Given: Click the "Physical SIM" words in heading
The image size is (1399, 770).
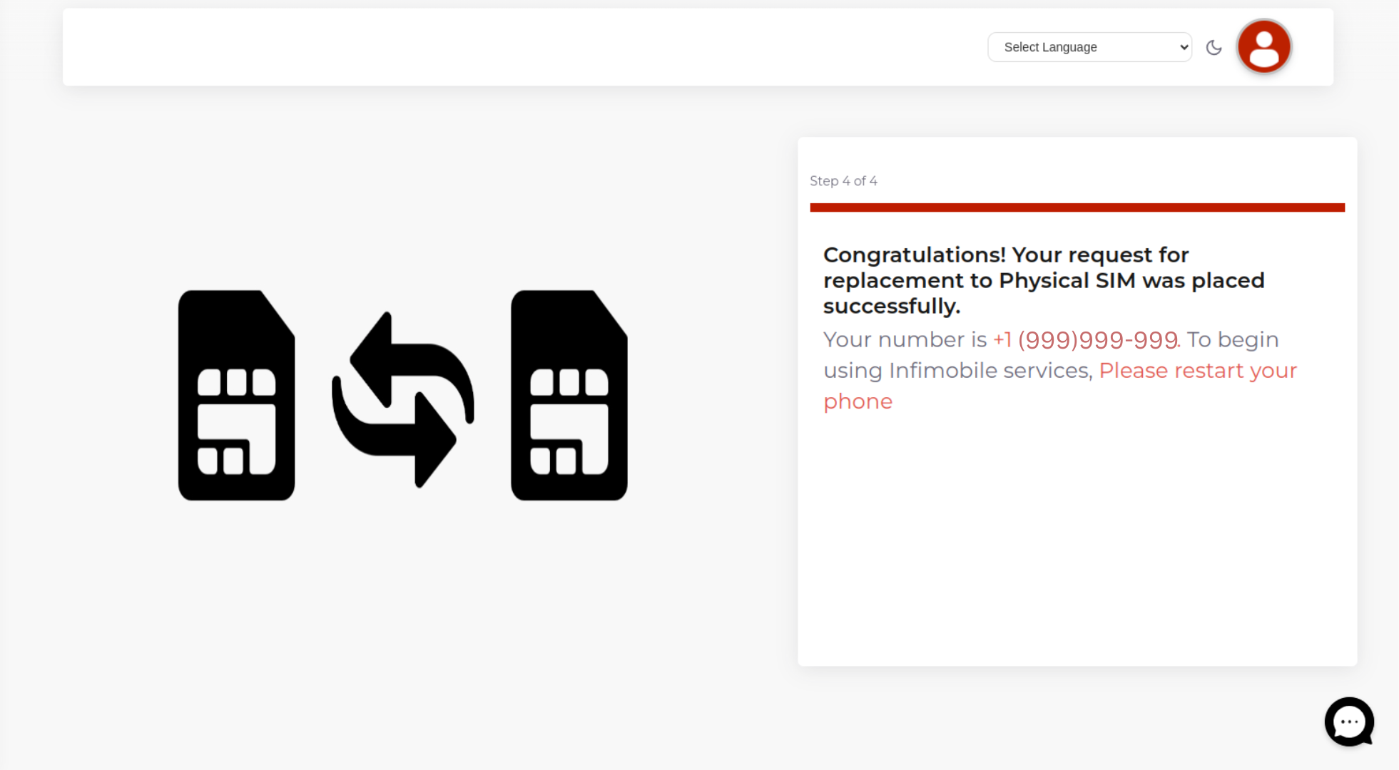Looking at the screenshot, I should [x=1067, y=281].
